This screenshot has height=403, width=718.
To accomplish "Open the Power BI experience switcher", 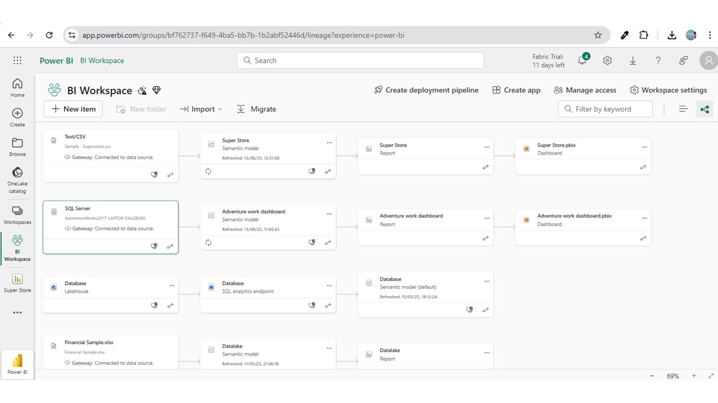I will [x=17, y=364].
